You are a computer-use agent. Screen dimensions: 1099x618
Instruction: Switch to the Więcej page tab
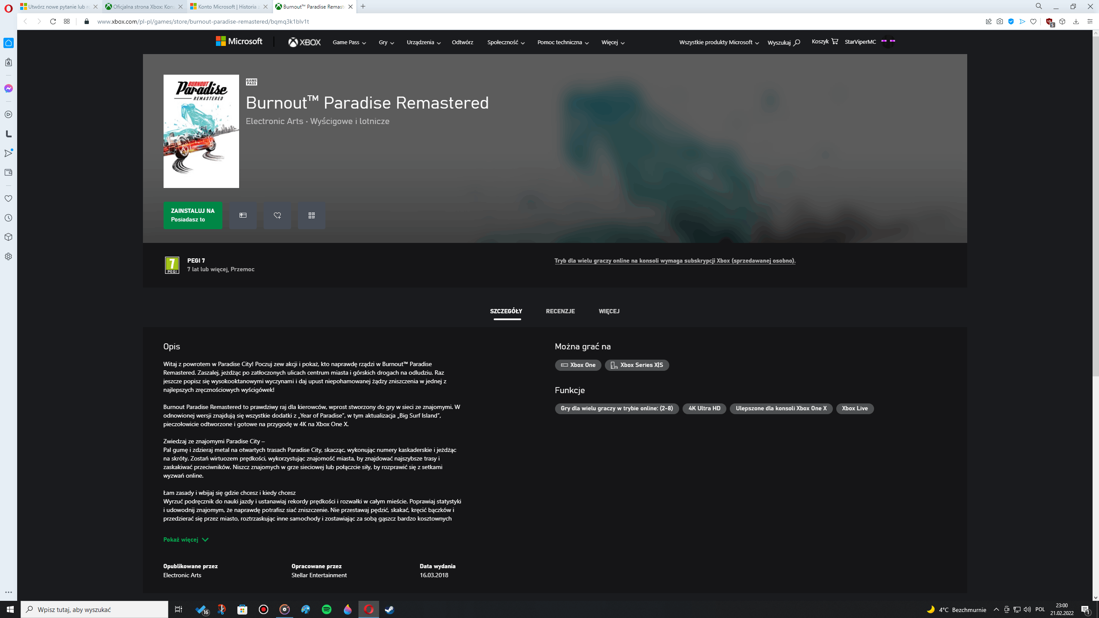[x=609, y=311]
